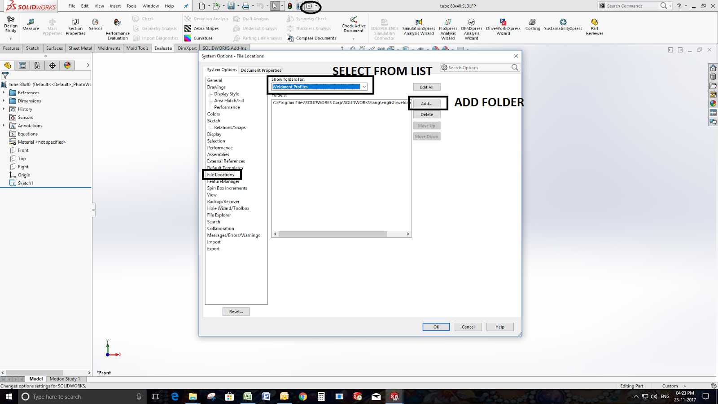Open the Tools menu
Image resolution: width=718 pixels, height=404 pixels.
coord(131,6)
